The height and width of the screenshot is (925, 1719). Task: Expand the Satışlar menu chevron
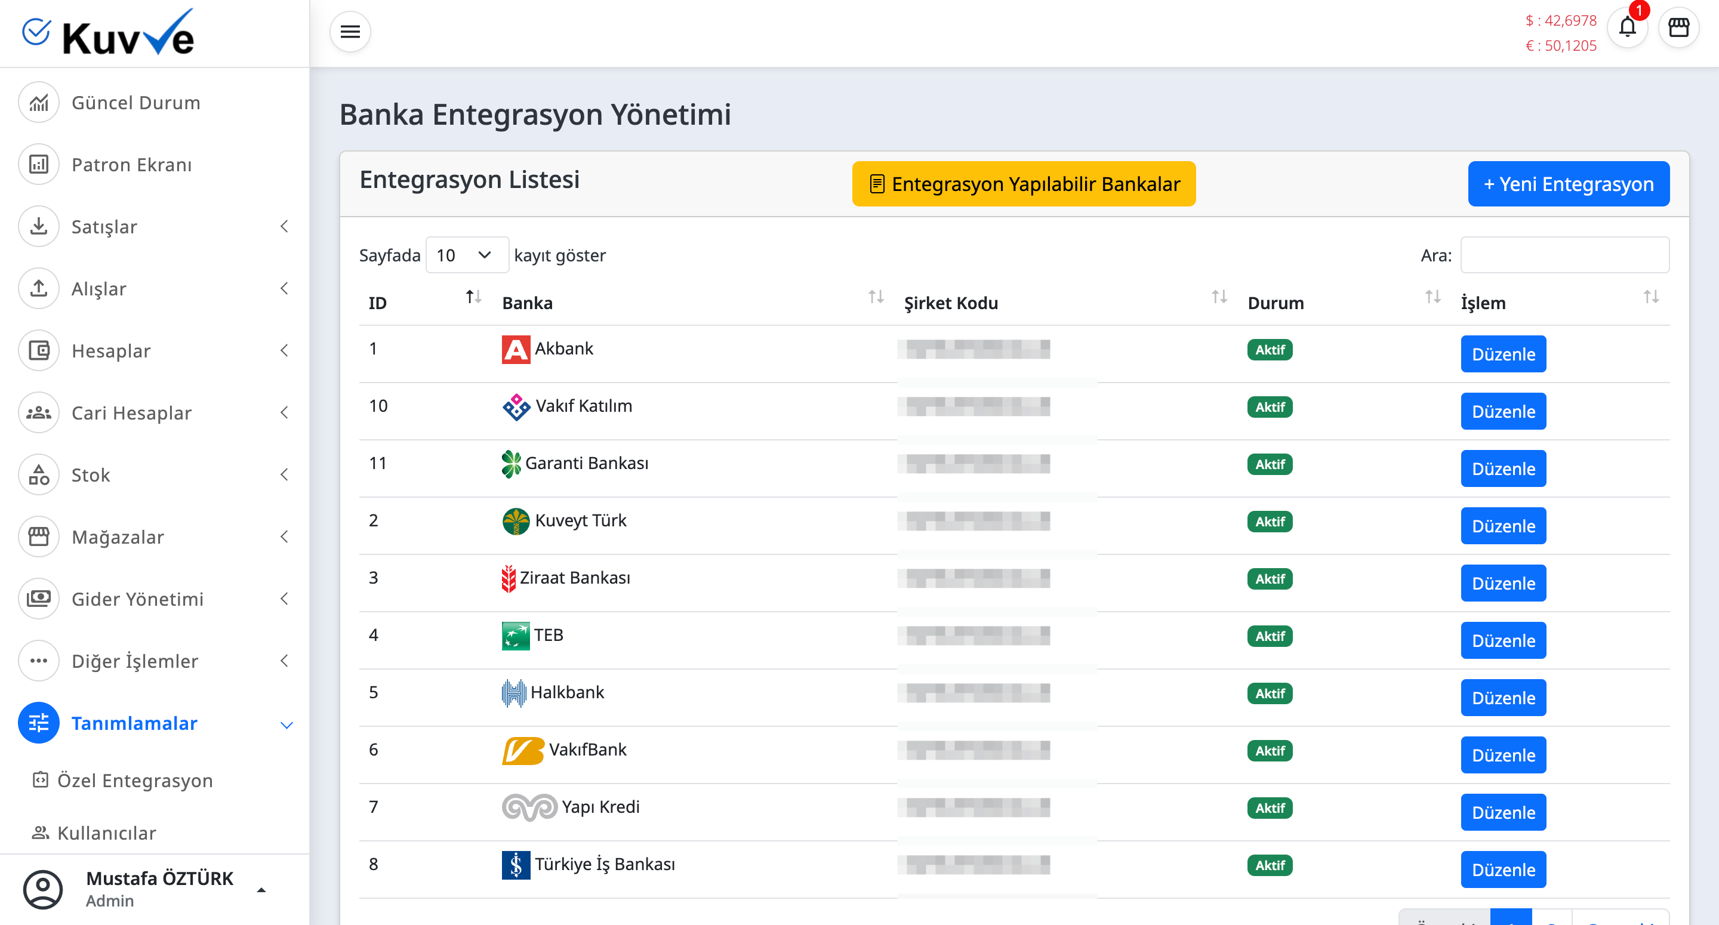coord(284,227)
